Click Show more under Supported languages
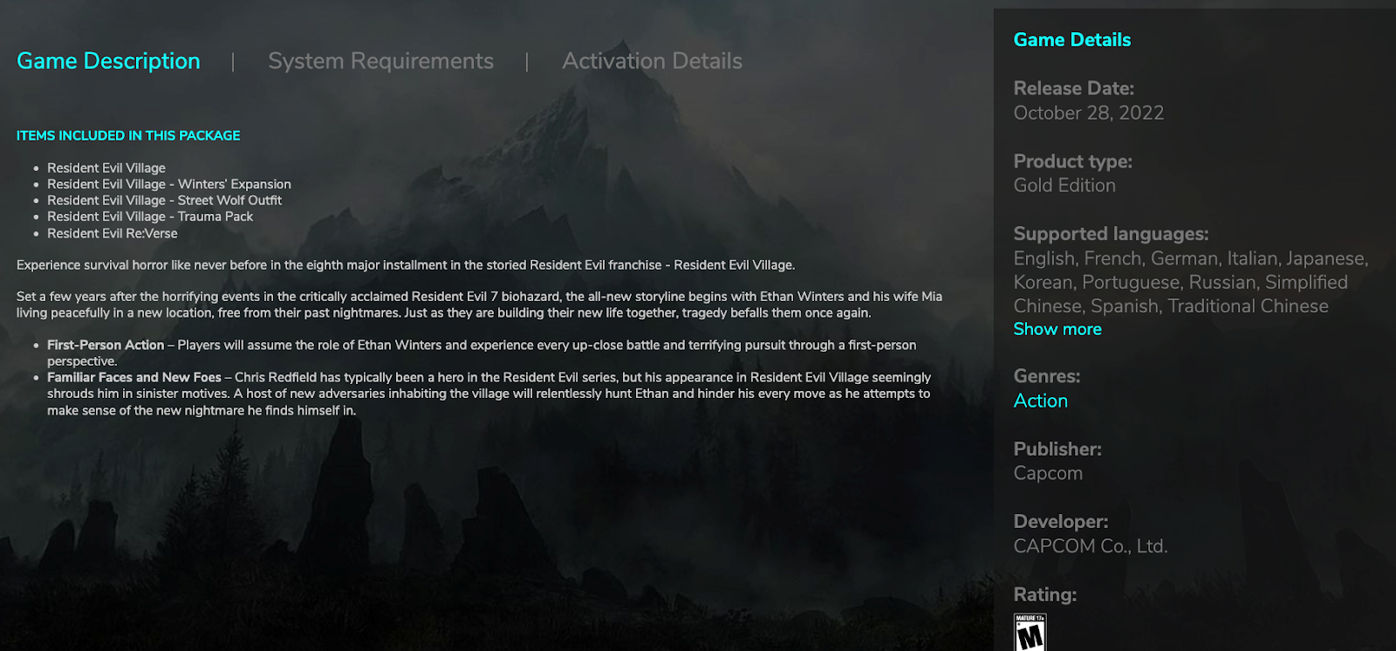1396x651 pixels. pyautogui.click(x=1057, y=329)
